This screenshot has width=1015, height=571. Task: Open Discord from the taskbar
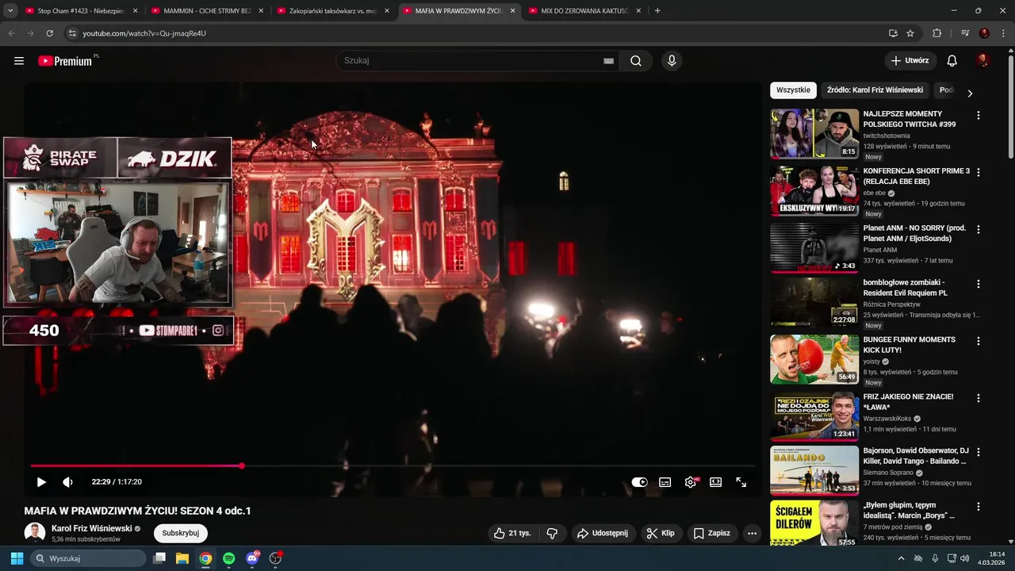click(x=252, y=558)
